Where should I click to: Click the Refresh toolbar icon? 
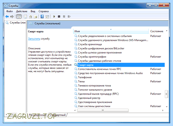tap(31, 17)
